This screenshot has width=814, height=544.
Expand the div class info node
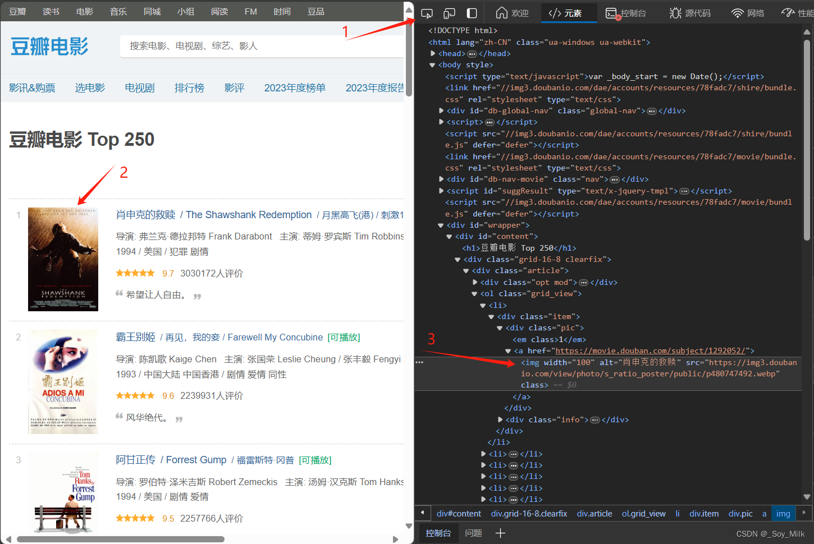pyautogui.click(x=500, y=419)
